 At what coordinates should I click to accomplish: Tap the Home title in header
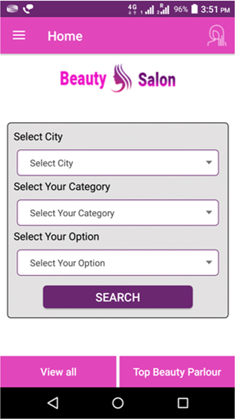65,36
